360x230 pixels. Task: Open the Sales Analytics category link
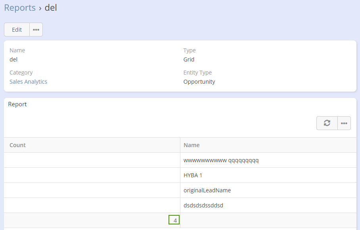point(28,82)
